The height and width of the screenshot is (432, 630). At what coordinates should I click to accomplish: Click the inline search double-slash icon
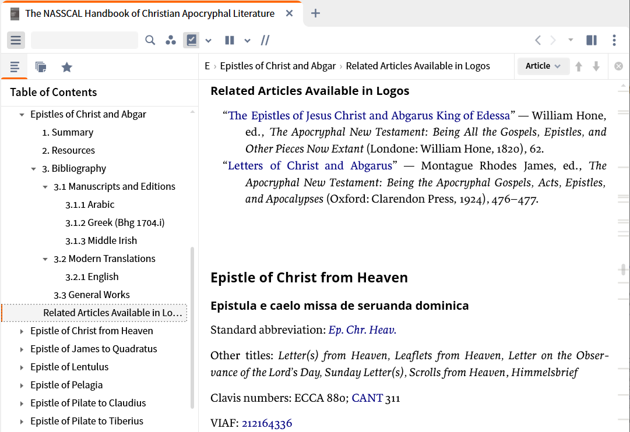265,40
